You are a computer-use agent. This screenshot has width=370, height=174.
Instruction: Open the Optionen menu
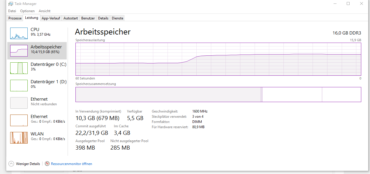pyautogui.click(x=27, y=11)
